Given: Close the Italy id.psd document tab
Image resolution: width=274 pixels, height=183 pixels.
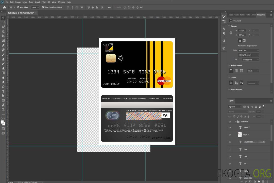Looking at the screenshot, I should (36, 13).
